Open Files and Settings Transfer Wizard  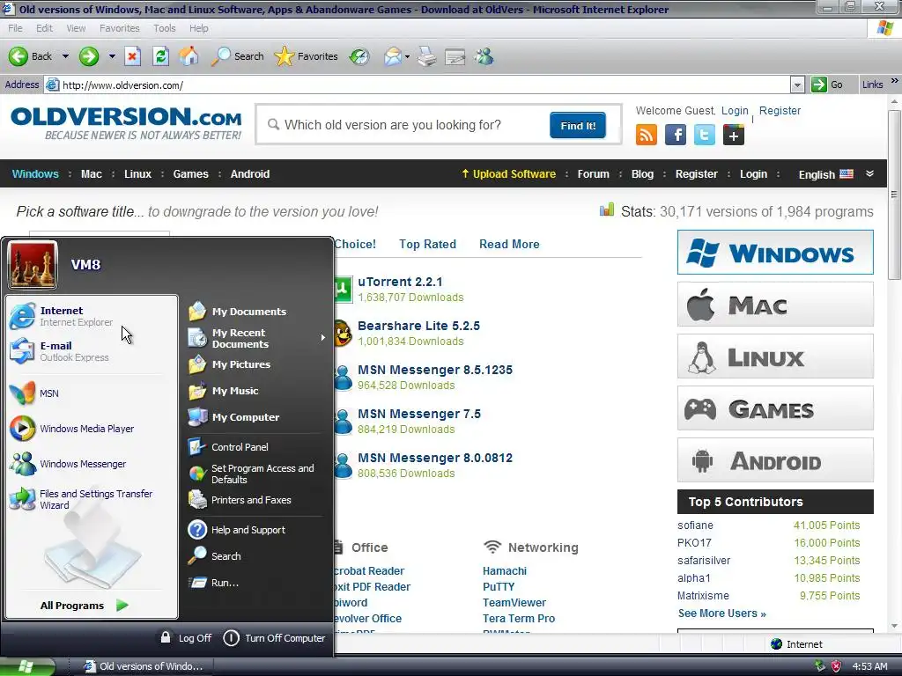click(x=92, y=499)
